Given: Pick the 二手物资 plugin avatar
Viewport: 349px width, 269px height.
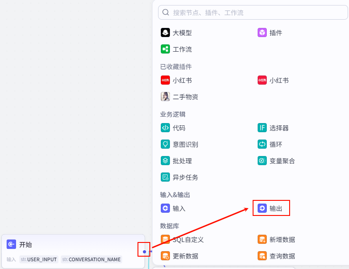Looking at the screenshot, I should (165, 97).
